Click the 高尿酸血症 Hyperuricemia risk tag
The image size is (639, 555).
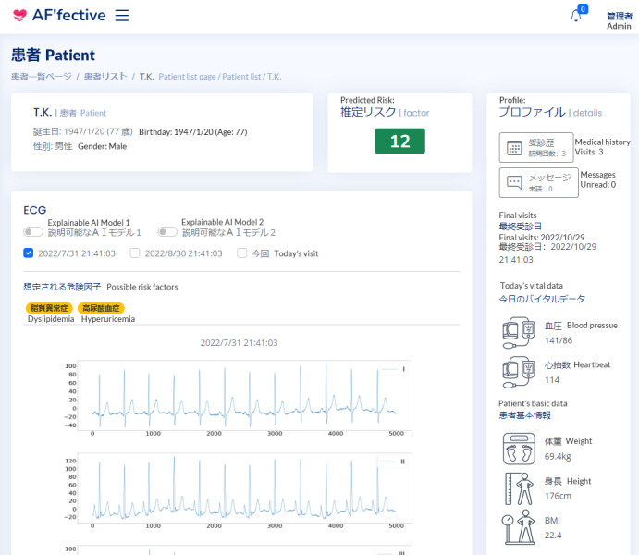[101, 308]
